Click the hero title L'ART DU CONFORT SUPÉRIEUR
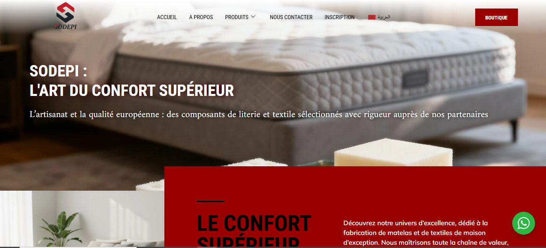The width and height of the screenshot is (546, 248). point(132,90)
